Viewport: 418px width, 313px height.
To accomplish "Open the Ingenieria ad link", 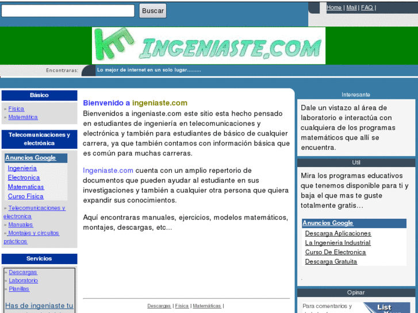I will [22, 168].
